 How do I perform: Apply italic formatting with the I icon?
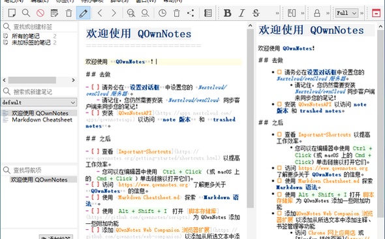click(x=242, y=13)
